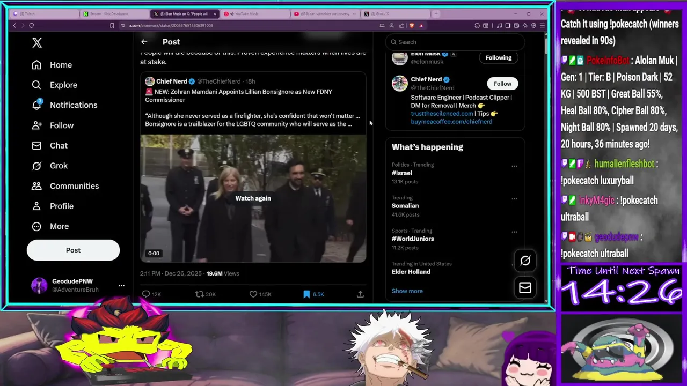Click the music note toolbar icon
The width and height of the screenshot is (687, 386).
click(500, 25)
